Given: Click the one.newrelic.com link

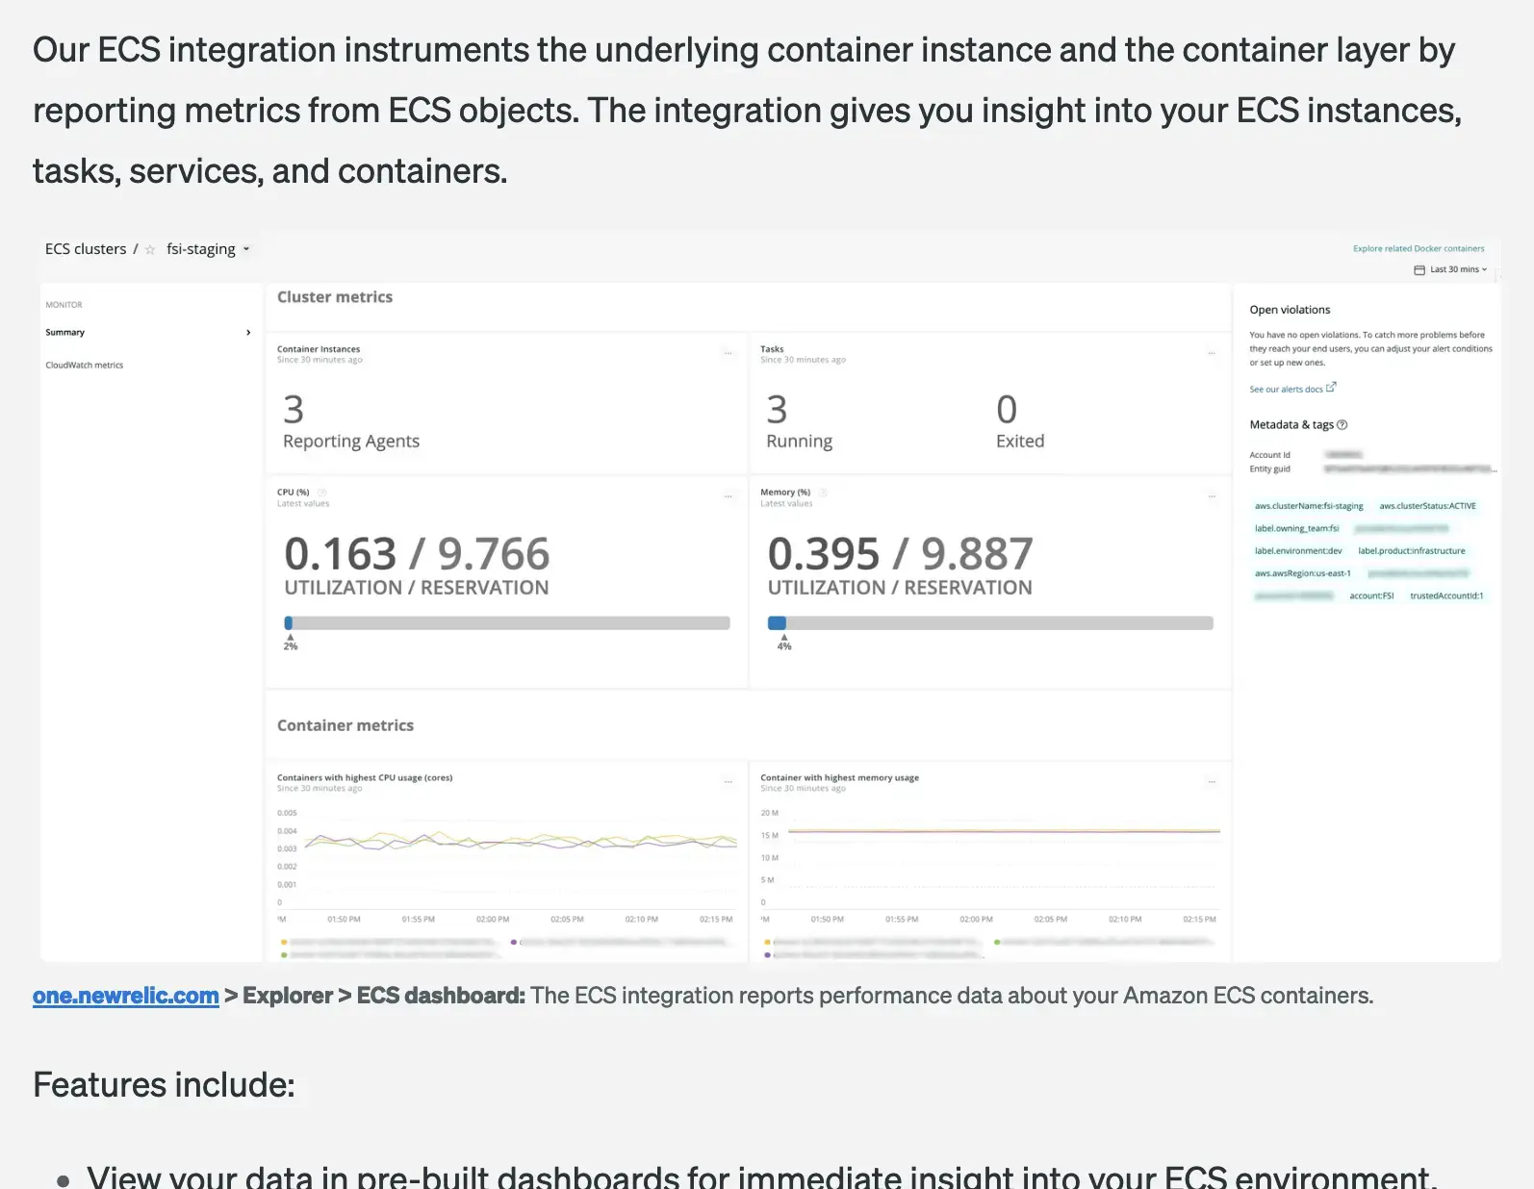Looking at the screenshot, I should click(125, 996).
